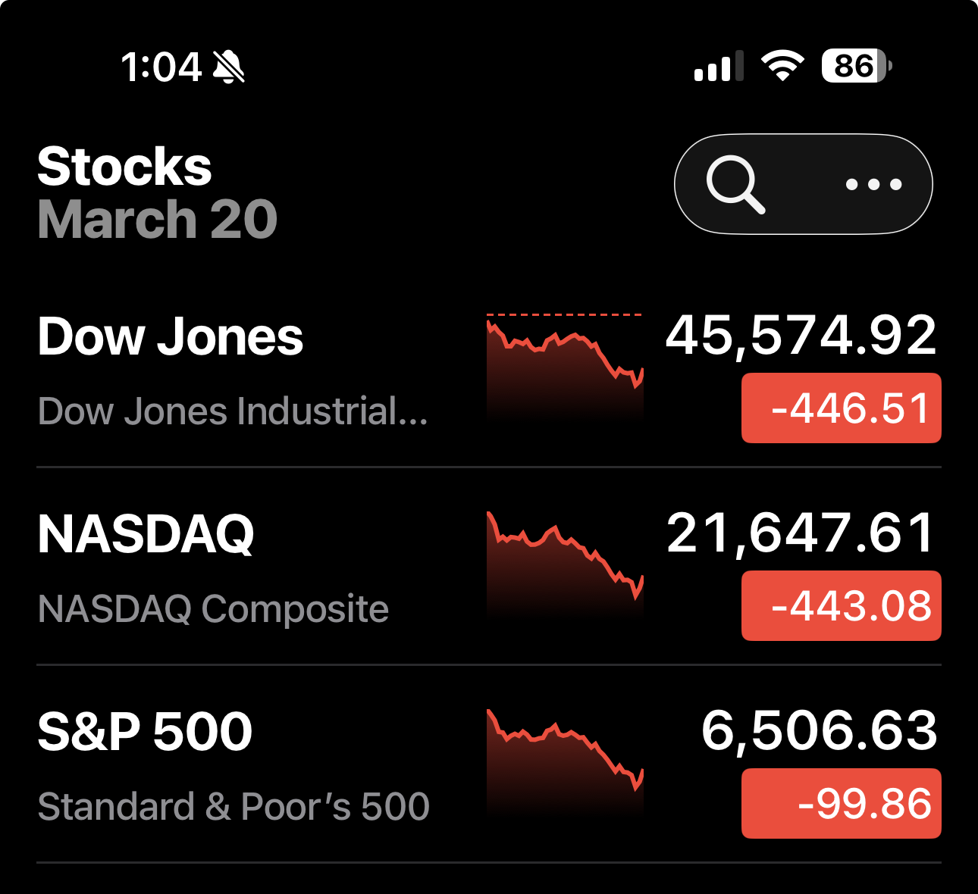Tap the S&P 500 price 6,506.63
This screenshot has height=894, width=978.
click(x=819, y=730)
